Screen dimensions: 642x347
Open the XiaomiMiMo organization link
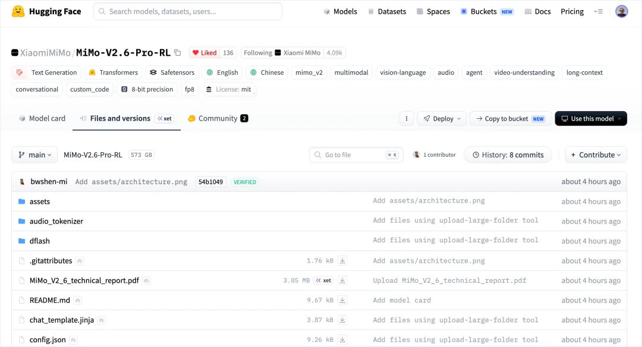pos(45,53)
